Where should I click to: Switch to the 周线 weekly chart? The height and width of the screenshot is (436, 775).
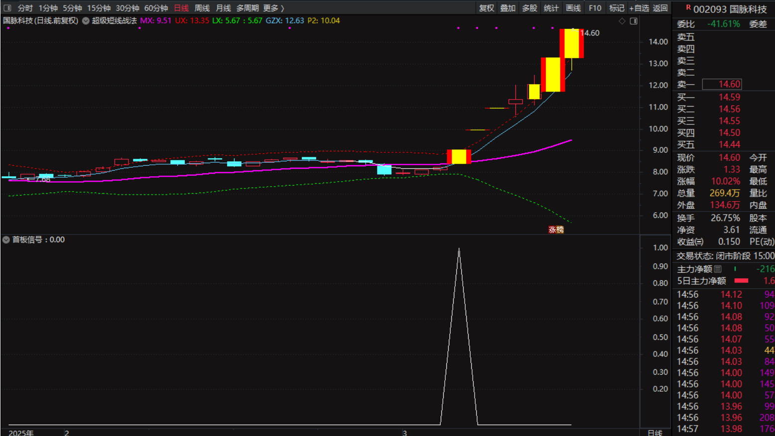pyautogui.click(x=202, y=8)
